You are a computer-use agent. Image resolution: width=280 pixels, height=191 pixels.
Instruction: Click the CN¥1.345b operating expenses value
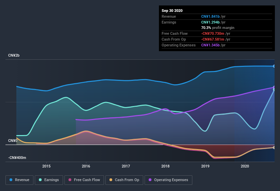[x=210, y=45]
